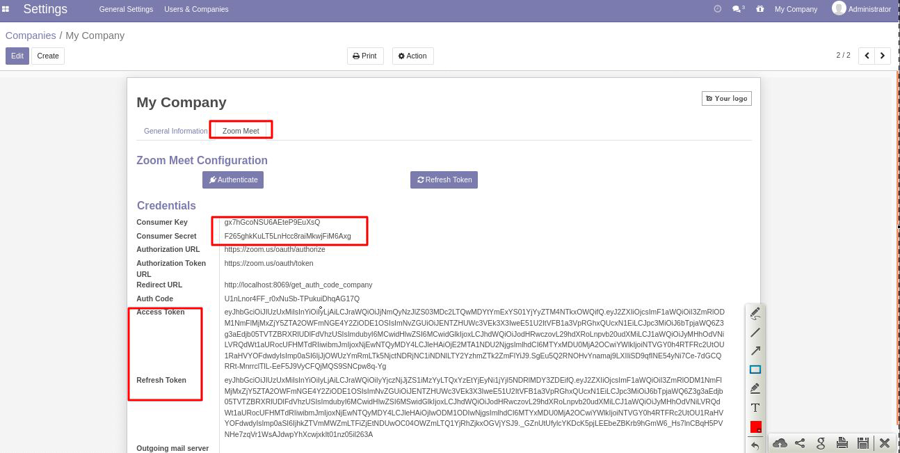Open the Users & Companies menu
The width and height of the screenshot is (900, 453).
[x=196, y=9]
